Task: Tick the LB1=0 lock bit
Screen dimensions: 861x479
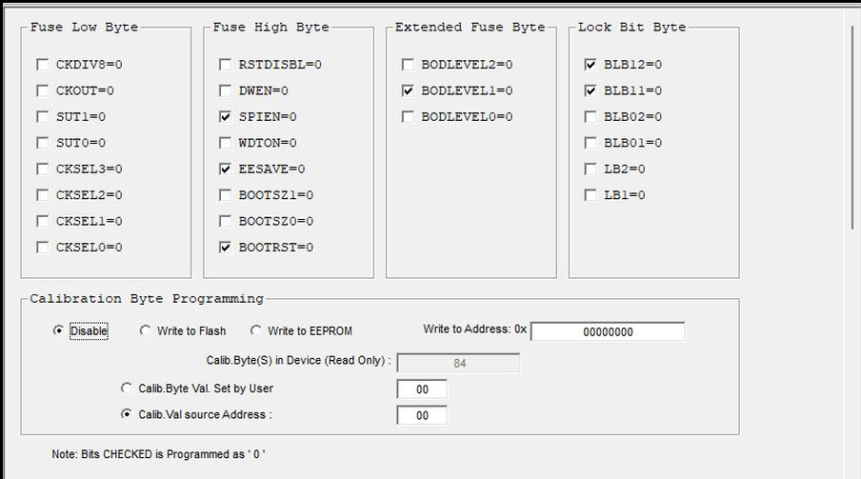Action: (591, 195)
